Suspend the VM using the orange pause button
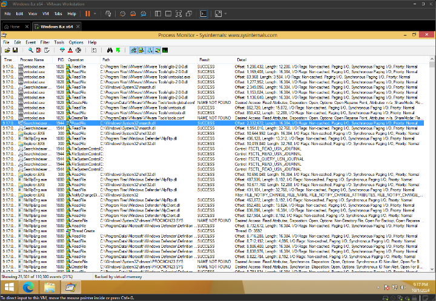The image size is (436, 301). [x=88, y=13]
